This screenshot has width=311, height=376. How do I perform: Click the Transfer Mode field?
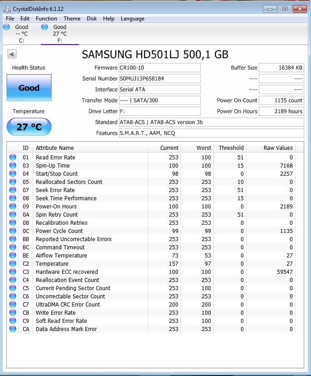click(160, 100)
